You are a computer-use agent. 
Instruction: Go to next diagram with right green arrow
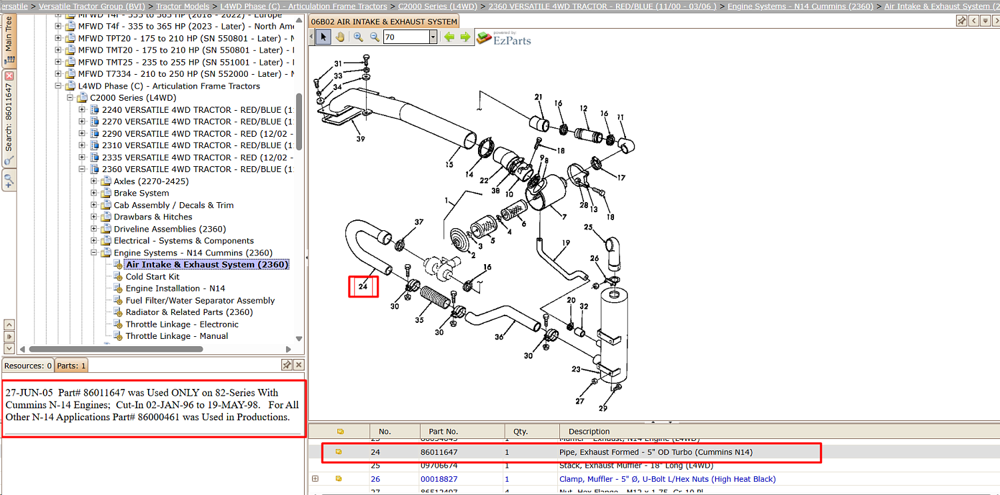(465, 37)
